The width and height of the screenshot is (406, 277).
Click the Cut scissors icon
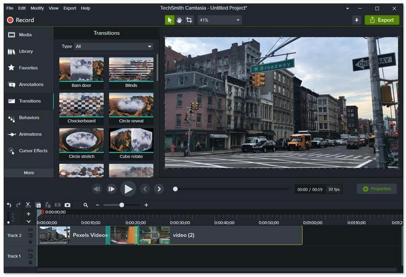[28, 205]
